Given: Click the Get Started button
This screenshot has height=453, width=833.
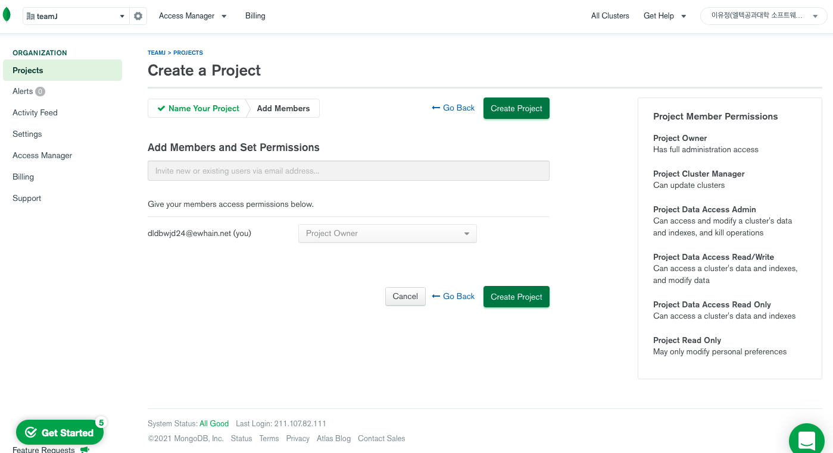Looking at the screenshot, I should [x=60, y=432].
